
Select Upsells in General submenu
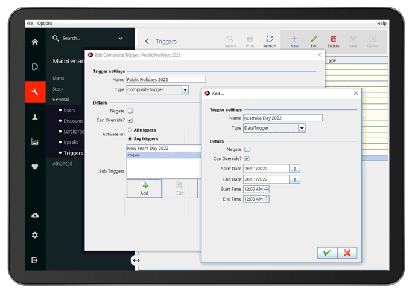point(71,142)
